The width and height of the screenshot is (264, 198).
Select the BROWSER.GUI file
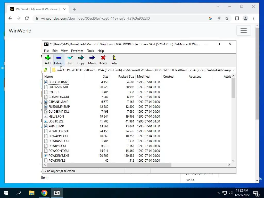pyautogui.click(x=58, y=87)
